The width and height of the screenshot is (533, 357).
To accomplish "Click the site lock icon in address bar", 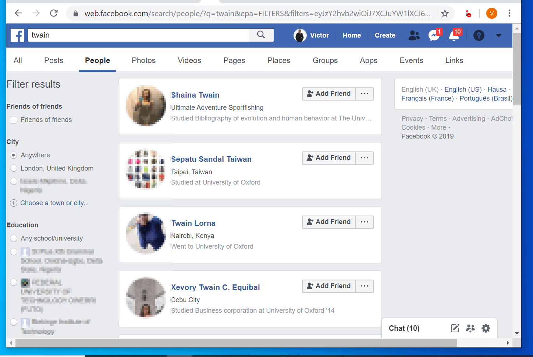I will (76, 14).
